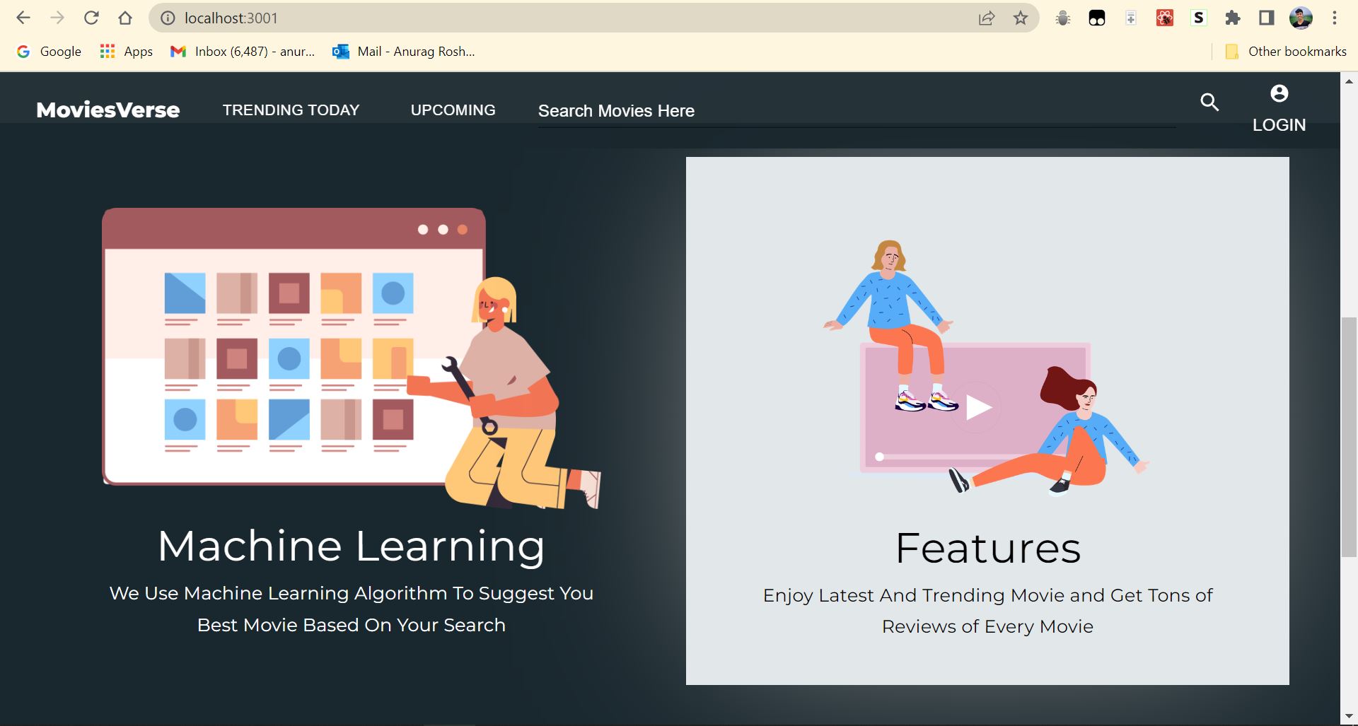The width and height of the screenshot is (1358, 726).
Task: Open the black square extension icon
Action: [1097, 18]
